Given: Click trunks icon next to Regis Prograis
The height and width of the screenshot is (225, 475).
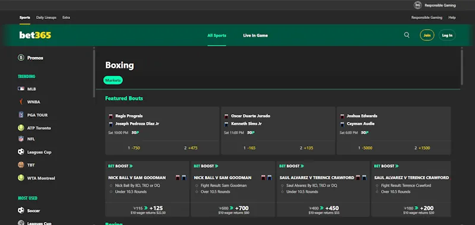Looking at the screenshot, I should (x=111, y=116).
